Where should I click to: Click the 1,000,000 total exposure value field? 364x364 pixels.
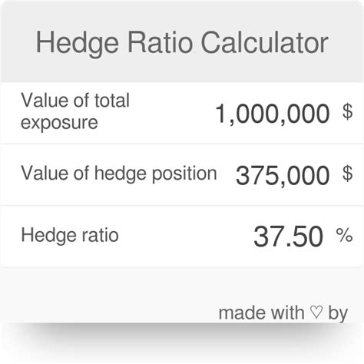coord(273,114)
